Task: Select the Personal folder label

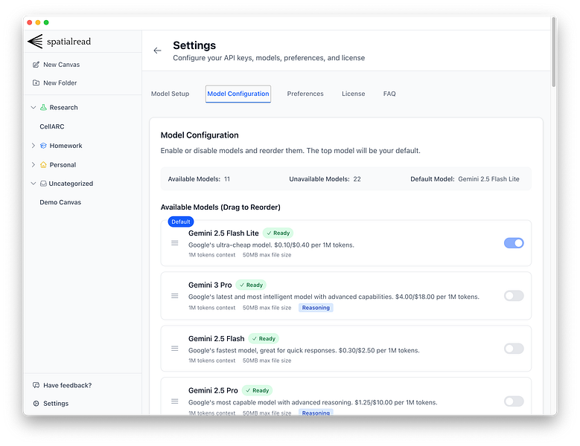Action: 63,165
